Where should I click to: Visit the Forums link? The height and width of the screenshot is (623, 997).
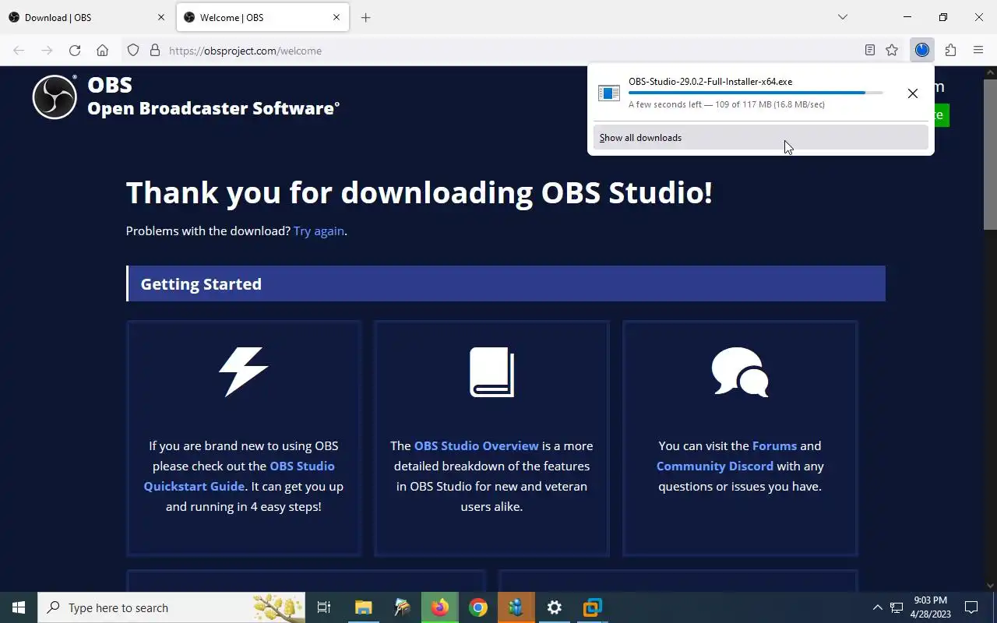coord(774,445)
